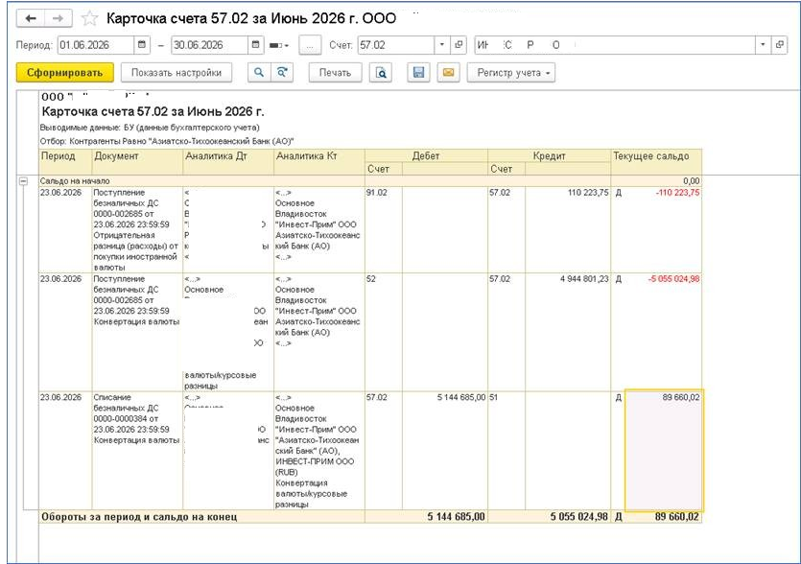Add report to favorites with star icon
The height and width of the screenshot is (564, 801).
coord(89,18)
